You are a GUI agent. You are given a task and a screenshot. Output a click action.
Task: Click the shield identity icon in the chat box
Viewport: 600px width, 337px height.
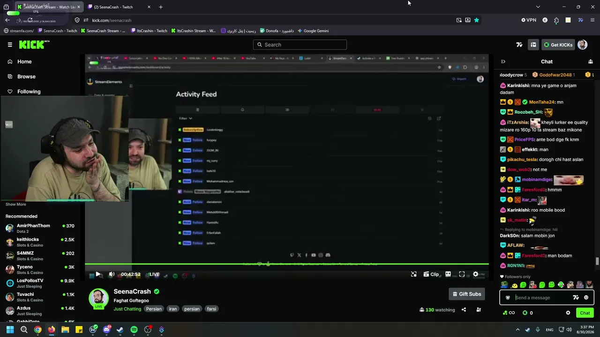coord(508,298)
